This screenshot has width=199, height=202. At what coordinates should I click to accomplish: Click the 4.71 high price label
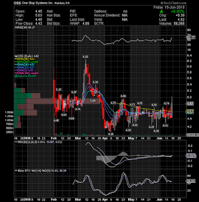click(x=132, y=105)
